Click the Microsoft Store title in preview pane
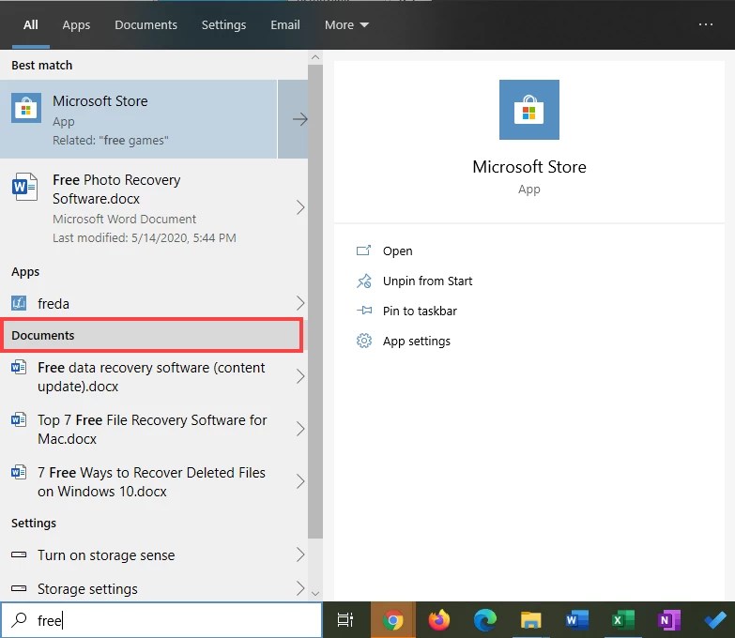Image resolution: width=735 pixels, height=638 pixels. (x=529, y=167)
